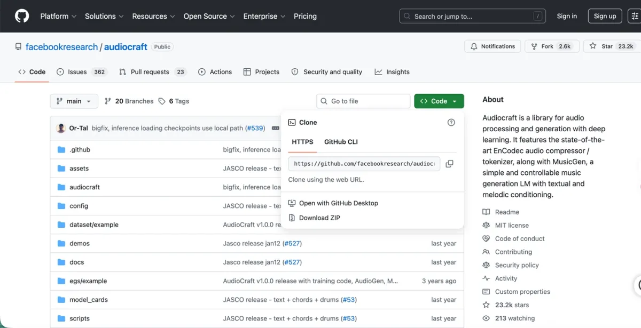Click the Contributing people icon

pyautogui.click(x=486, y=252)
